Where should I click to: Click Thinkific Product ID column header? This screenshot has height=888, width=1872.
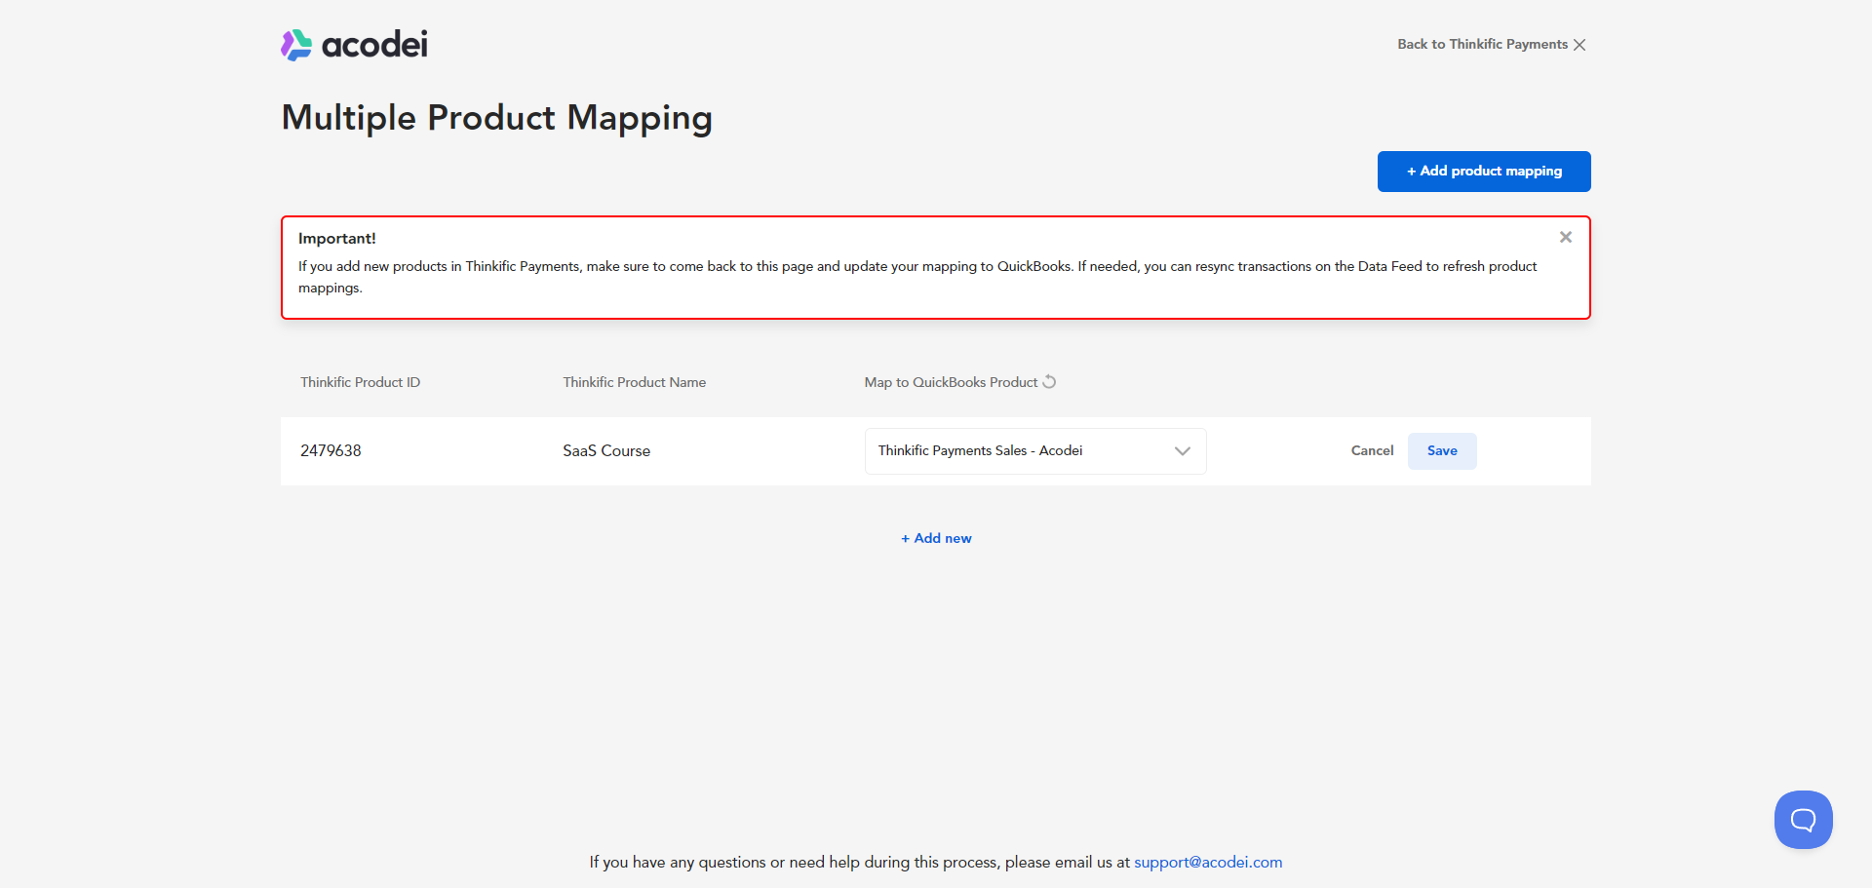pyautogui.click(x=361, y=382)
